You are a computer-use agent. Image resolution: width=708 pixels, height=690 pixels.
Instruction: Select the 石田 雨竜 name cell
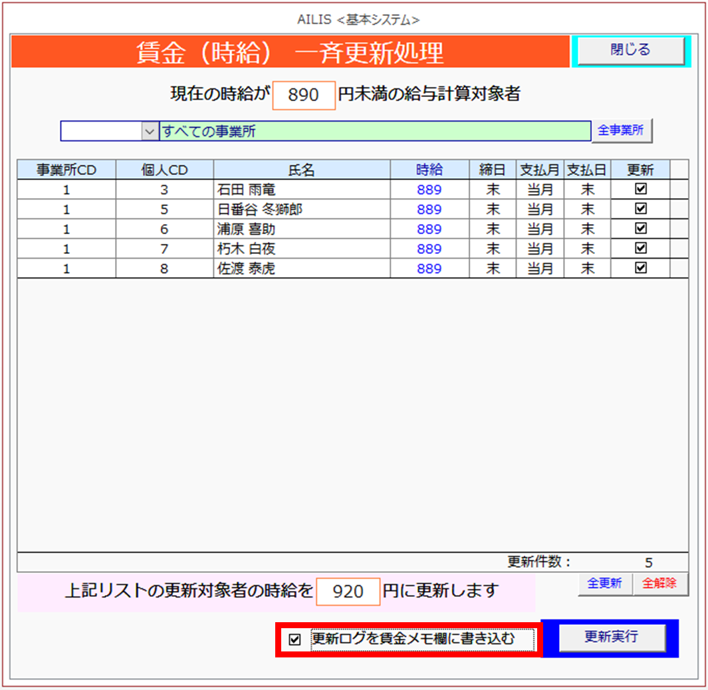301,190
